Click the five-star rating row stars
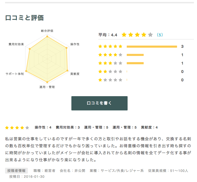The width and height of the screenshot is (197, 182). (x=110, y=46)
